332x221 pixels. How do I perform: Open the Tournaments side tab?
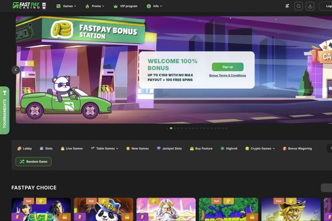coord(4,110)
